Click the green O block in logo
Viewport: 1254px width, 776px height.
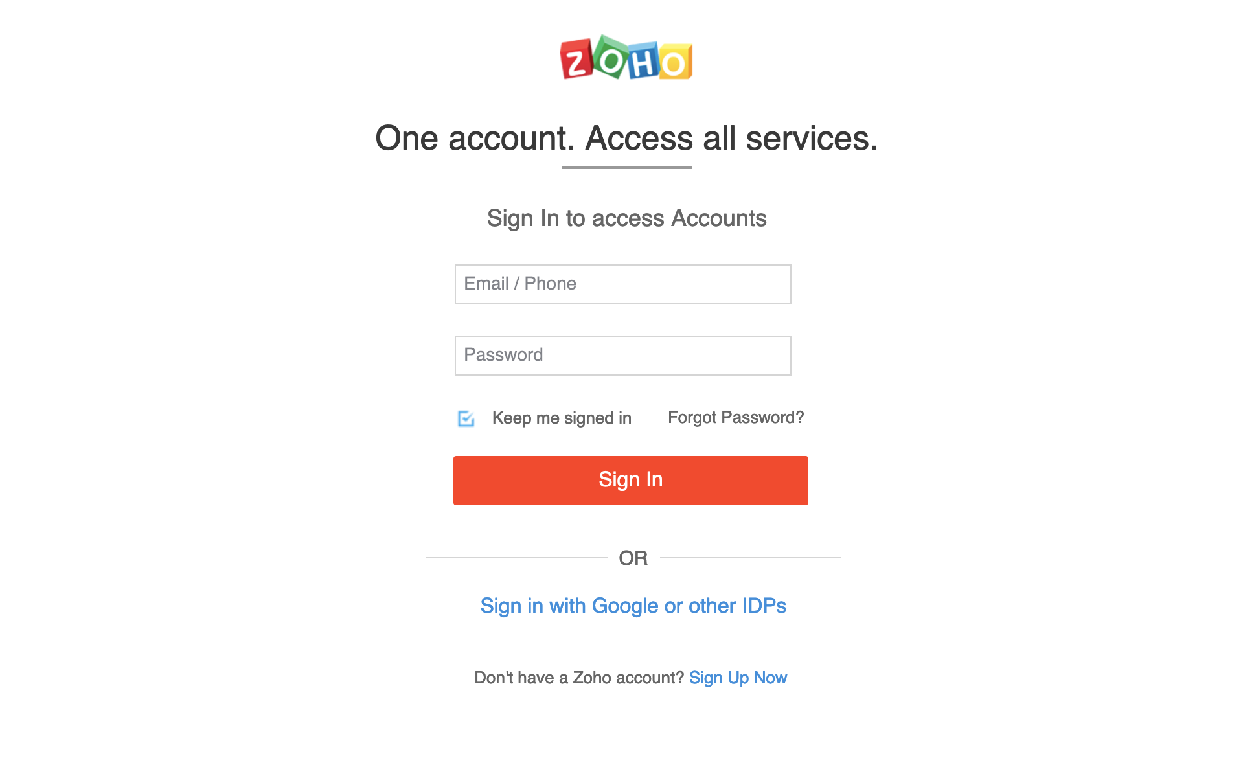tap(611, 59)
